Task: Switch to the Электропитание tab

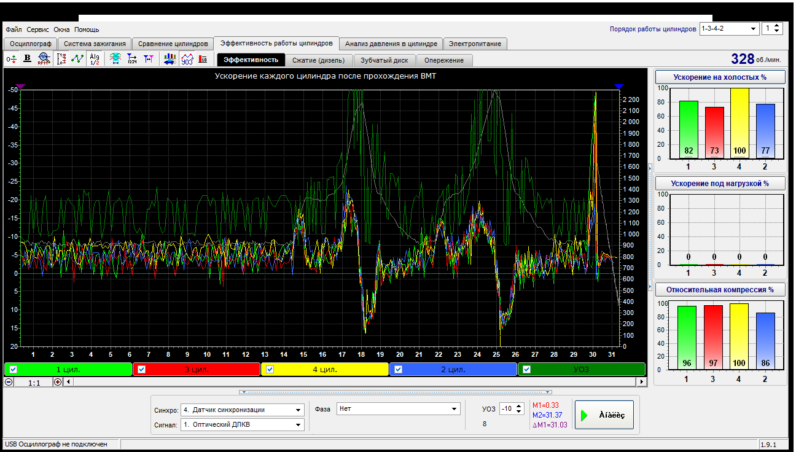Action: pyautogui.click(x=475, y=44)
